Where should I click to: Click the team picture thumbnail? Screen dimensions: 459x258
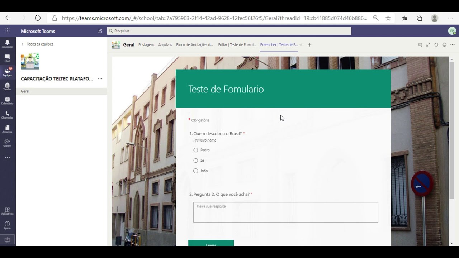(x=30, y=61)
